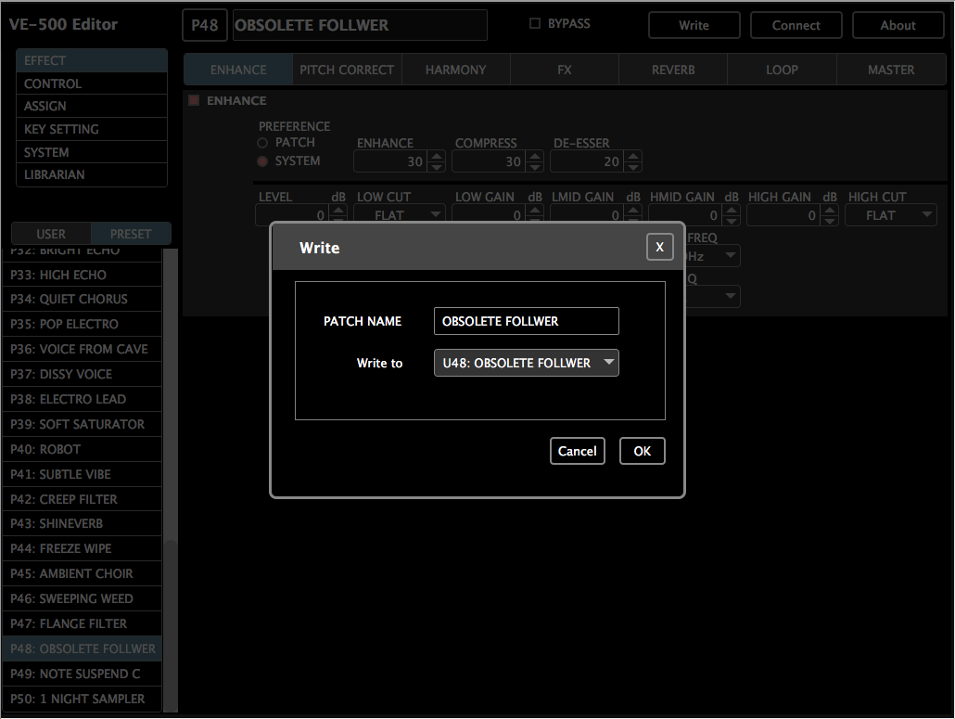This screenshot has height=719, width=955.
Task: Open the FREQ dropdown behind the dialog
Action: coord(713,256)
